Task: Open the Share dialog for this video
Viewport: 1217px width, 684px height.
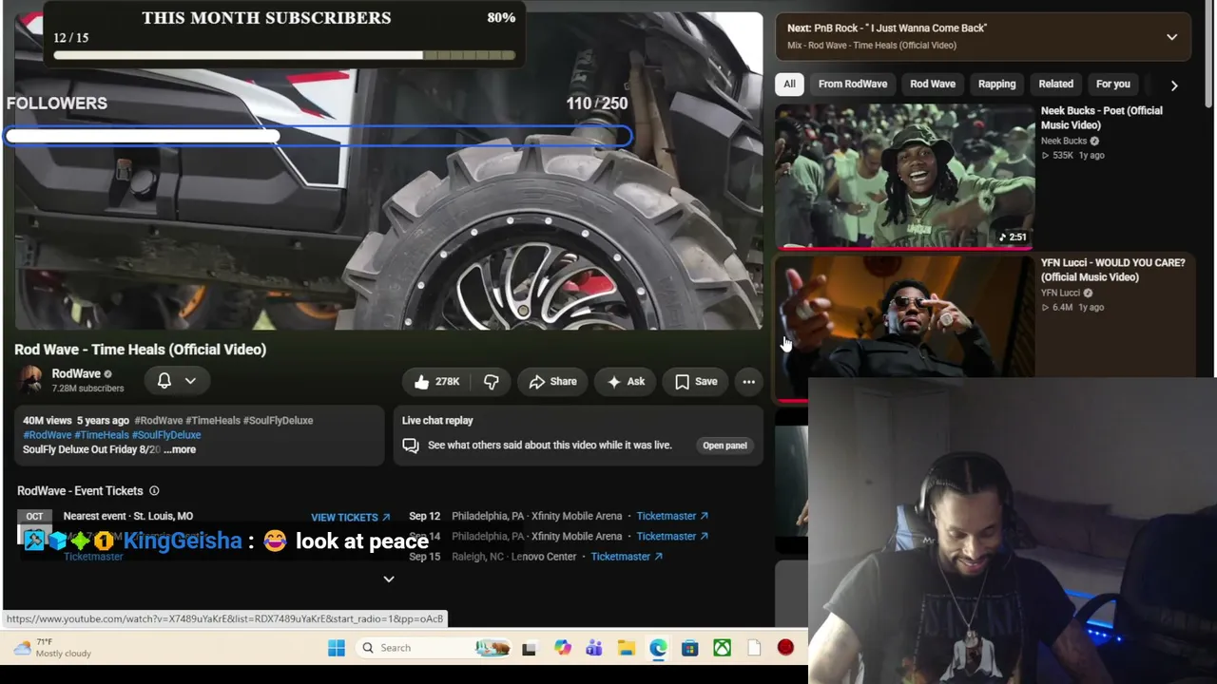Action: [x=552, y=382]
